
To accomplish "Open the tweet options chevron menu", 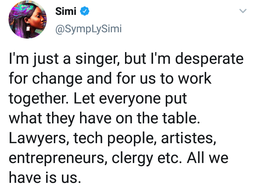I will [x=243, y=11].
